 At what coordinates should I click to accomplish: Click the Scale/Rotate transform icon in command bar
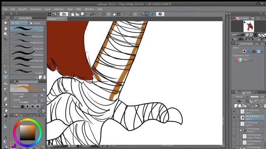tap(119, 14)
